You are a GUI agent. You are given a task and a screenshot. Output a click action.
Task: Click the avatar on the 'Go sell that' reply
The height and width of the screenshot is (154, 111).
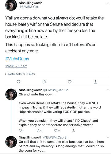point(11,142)
